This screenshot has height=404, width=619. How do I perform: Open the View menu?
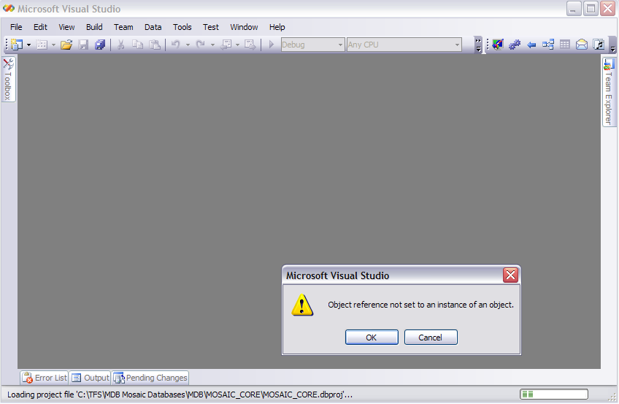[x=66, y=27]
